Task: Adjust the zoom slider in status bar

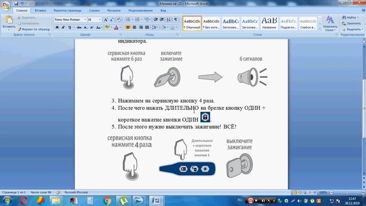Action: tap(347, 192)
